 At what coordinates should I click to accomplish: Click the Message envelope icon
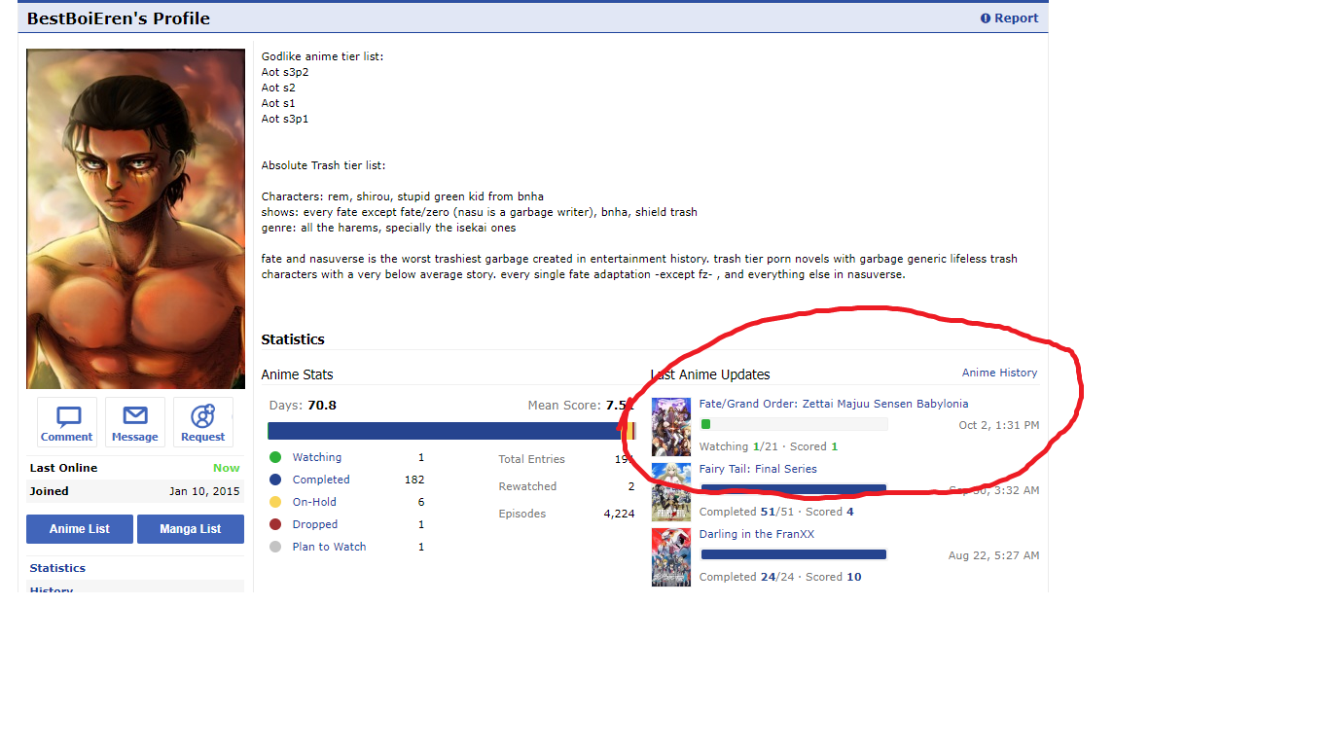tap(134, 416)
